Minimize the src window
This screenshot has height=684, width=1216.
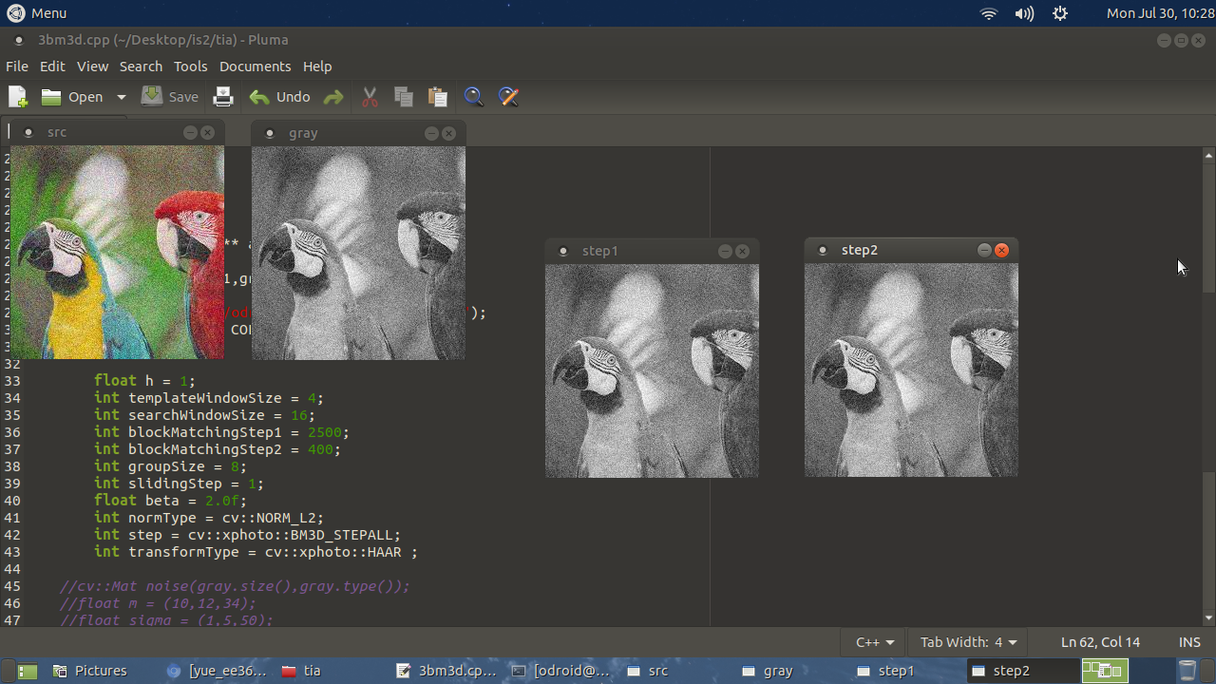pyautogui.click(x=190, y=132)
